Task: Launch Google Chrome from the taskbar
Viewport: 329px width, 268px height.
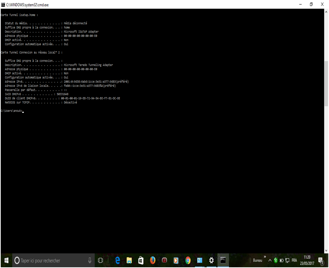Action: 188,260
